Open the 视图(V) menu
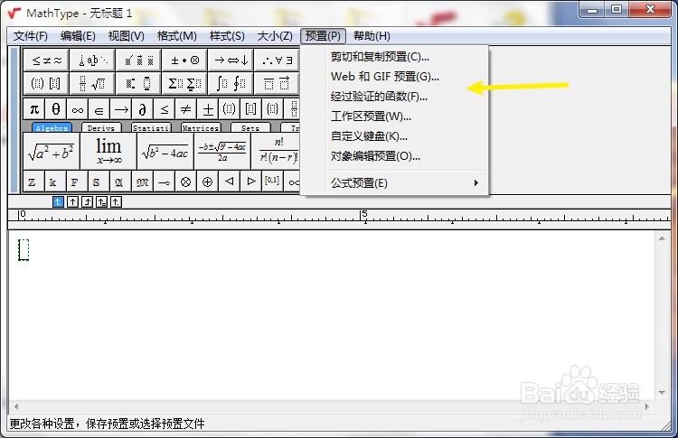The image size is (678, 438). [127, 36]
